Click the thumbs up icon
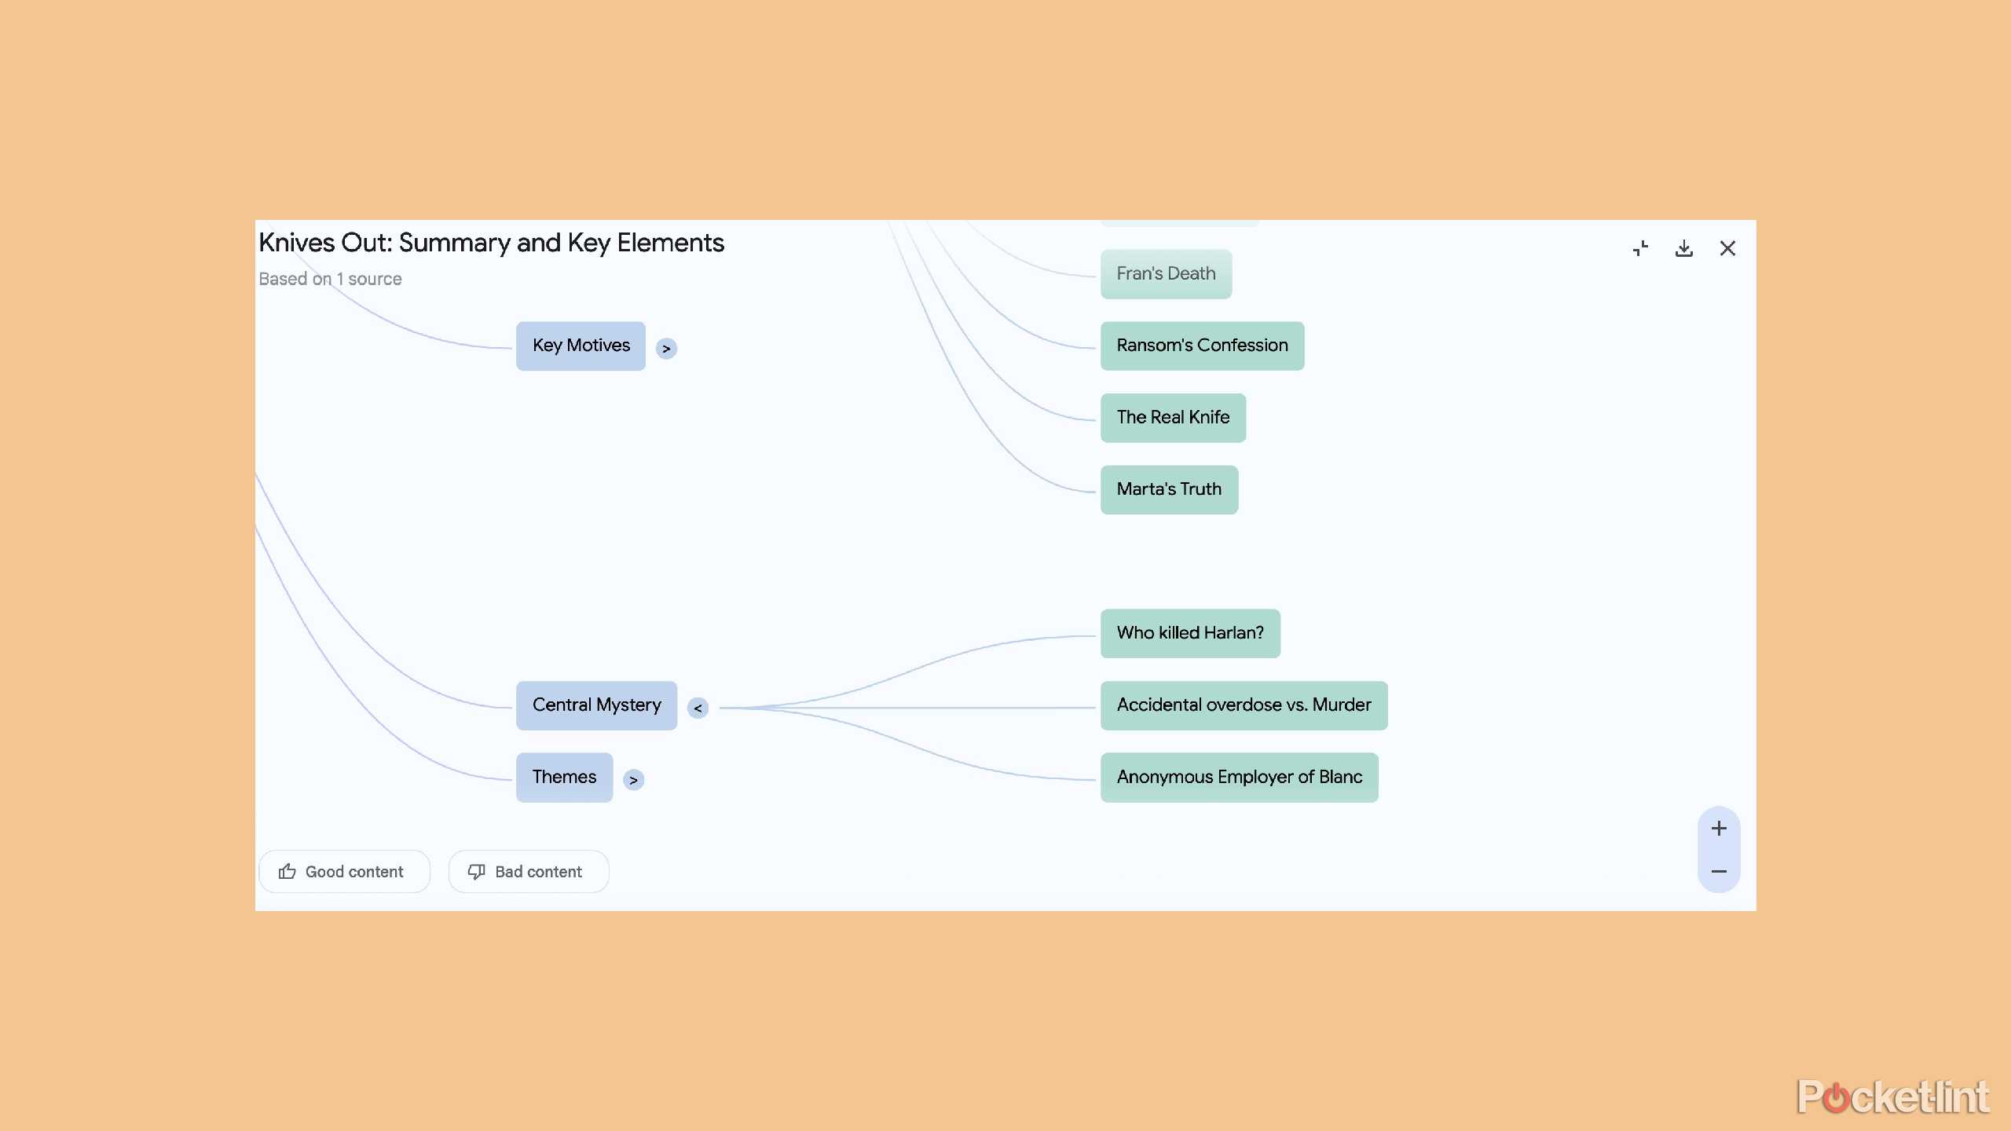The image size is (2011, 1131). click(287, 871)
